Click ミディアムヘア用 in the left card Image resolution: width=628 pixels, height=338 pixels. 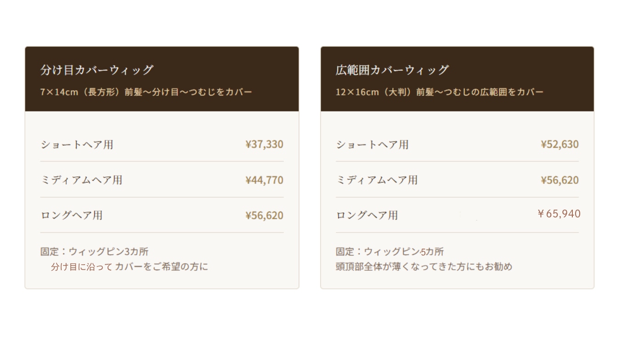point(81,180)
